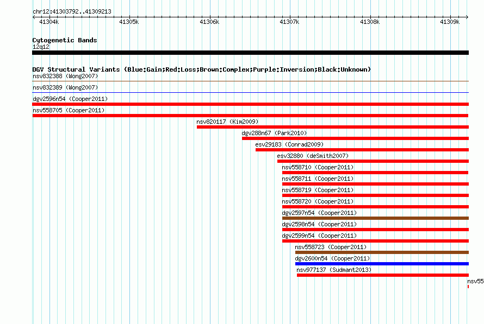Click the 12q12 band name text
This screenshot has height=324, width=484.
(x=41, y=47)
